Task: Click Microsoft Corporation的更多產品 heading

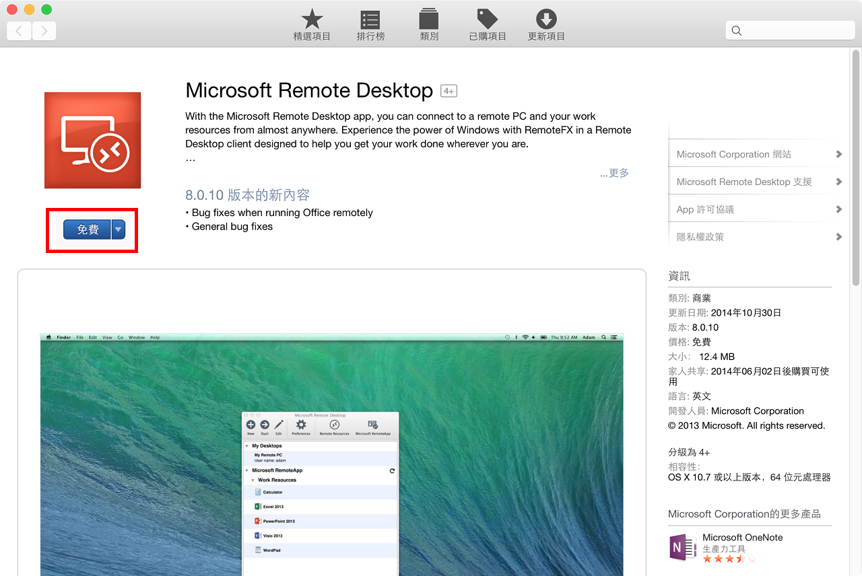Action: coord(744,514)
